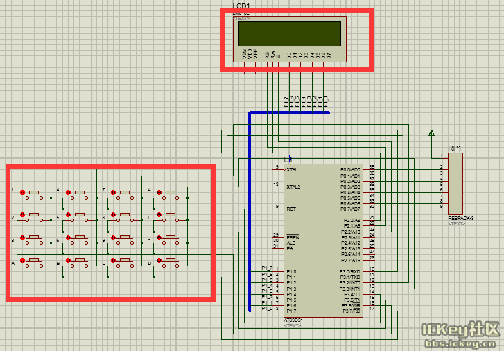Click the keypad push-button labeled 8
This screenshot has width=504, height=351.
tap(125, 218)
